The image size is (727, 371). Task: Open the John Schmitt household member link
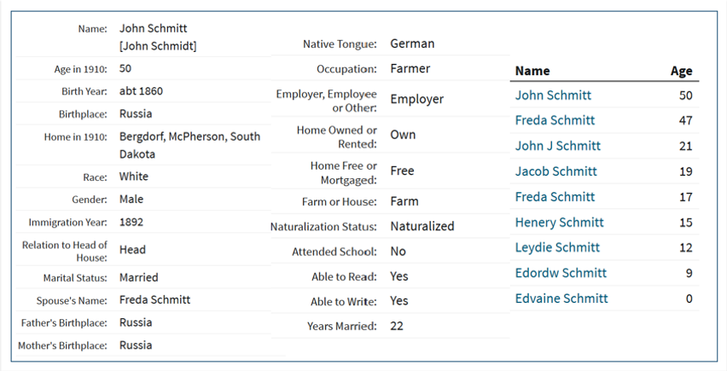point(553,96)
